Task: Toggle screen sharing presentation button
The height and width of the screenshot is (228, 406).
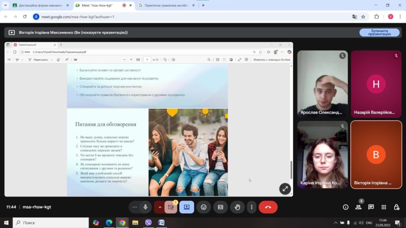Action: click(186, 207)
